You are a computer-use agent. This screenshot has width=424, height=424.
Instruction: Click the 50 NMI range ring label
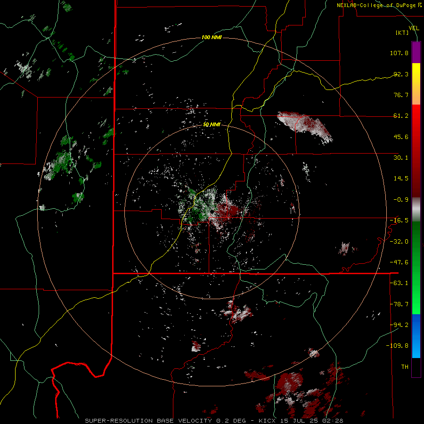click(212, 125)
